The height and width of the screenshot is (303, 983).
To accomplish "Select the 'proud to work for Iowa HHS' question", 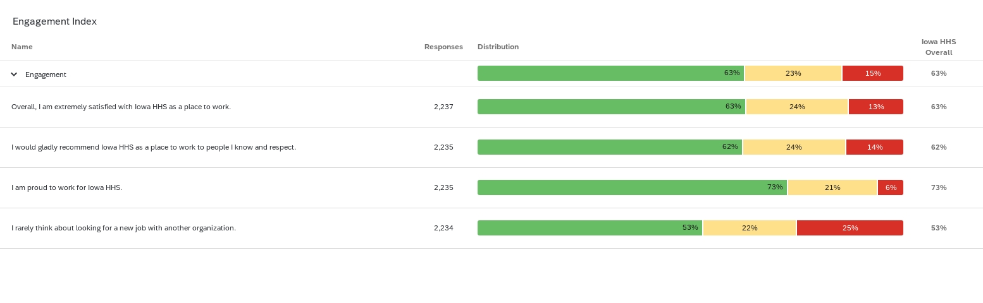I will coord(66,187).
